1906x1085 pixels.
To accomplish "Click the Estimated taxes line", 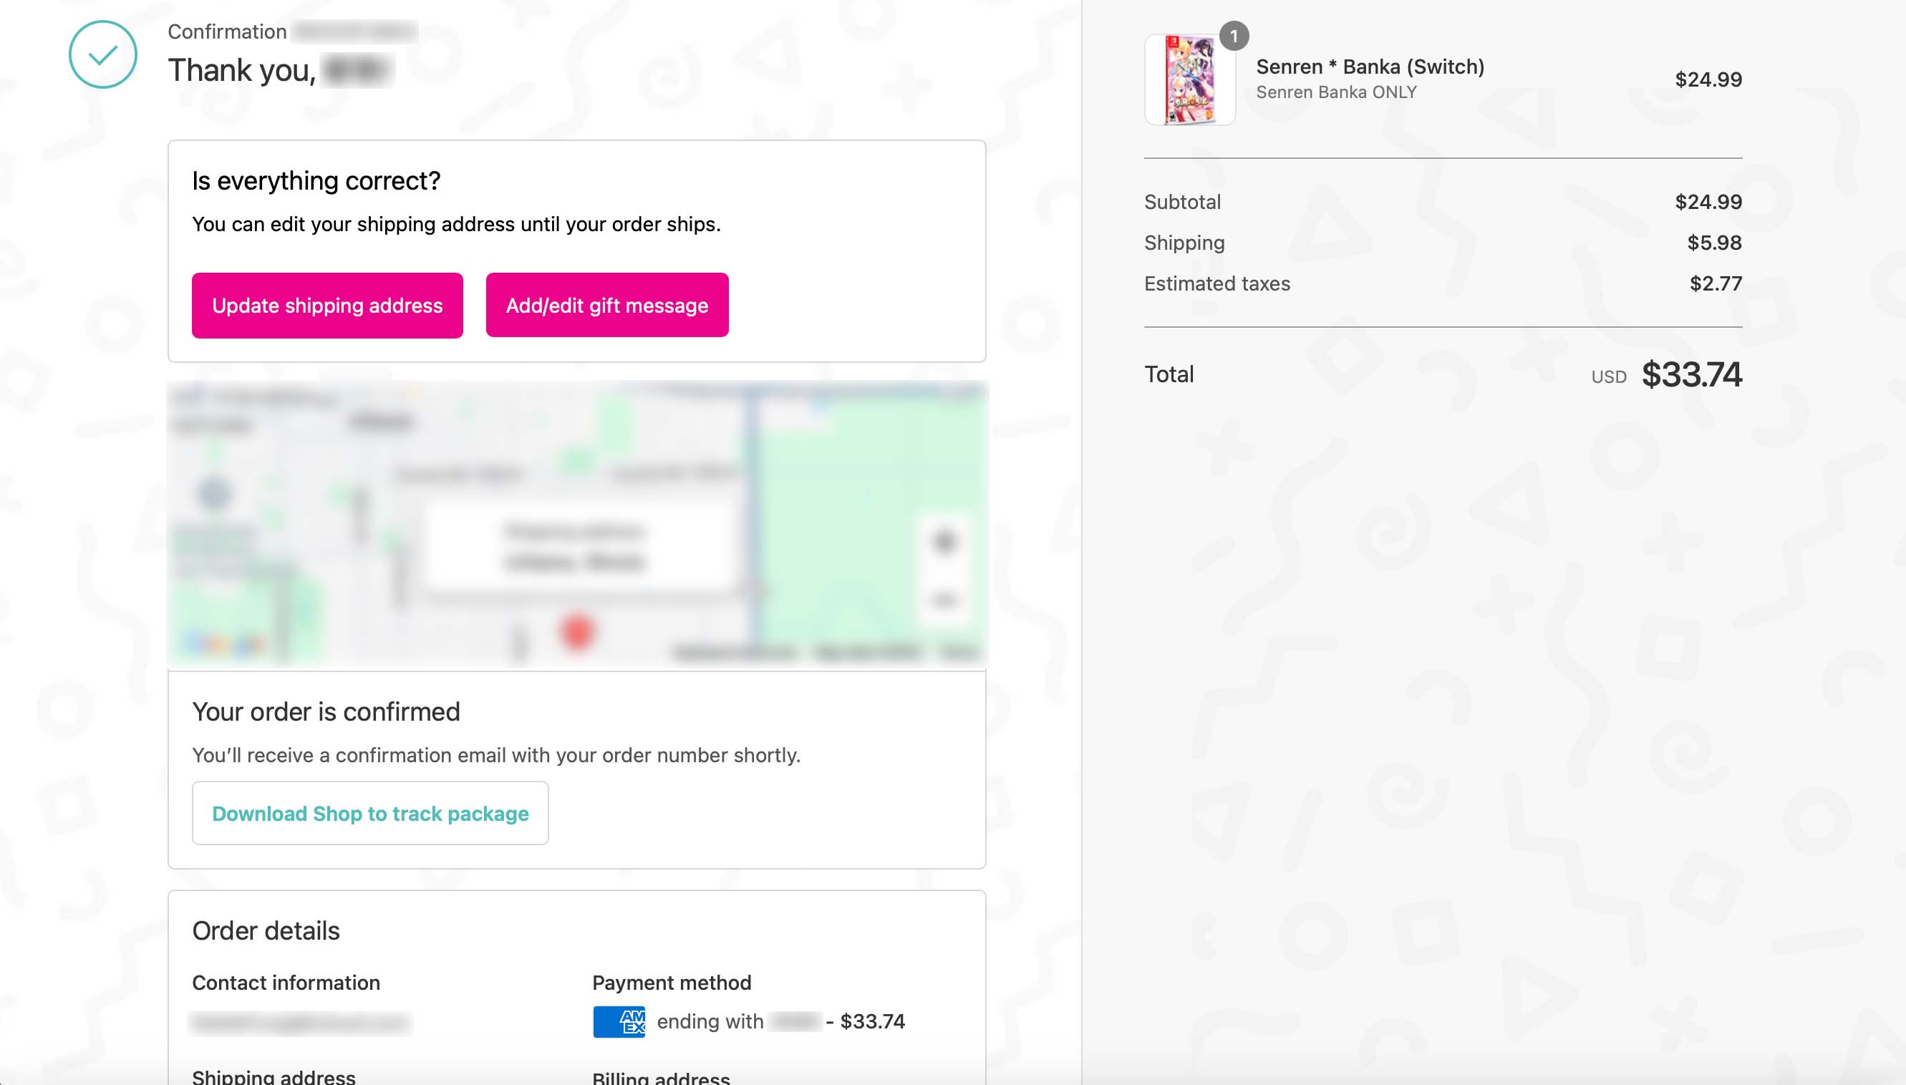I will coord(1217,283).
